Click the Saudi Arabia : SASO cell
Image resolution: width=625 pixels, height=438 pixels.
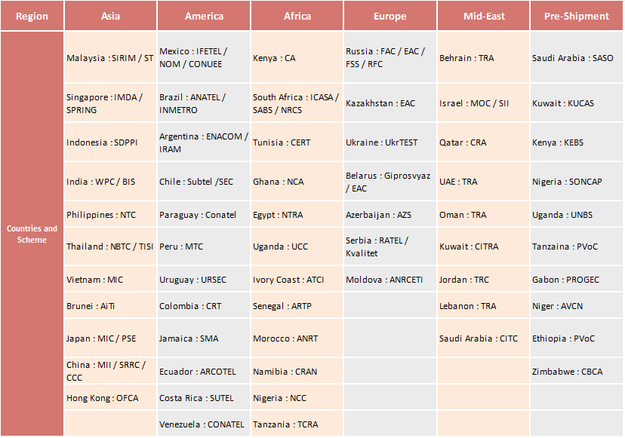[x=577, y=58]
